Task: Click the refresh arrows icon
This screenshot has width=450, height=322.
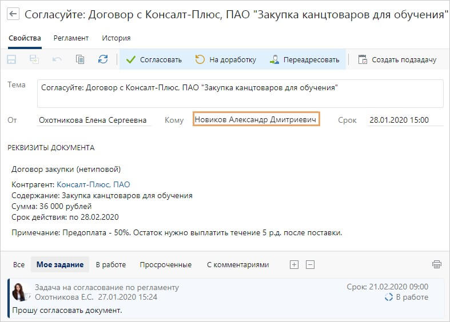Action: pyautogui.click(x=103, y=59)
